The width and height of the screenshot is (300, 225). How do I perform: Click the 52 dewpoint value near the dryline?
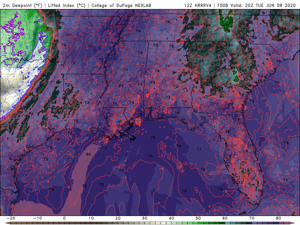[19, 99]
